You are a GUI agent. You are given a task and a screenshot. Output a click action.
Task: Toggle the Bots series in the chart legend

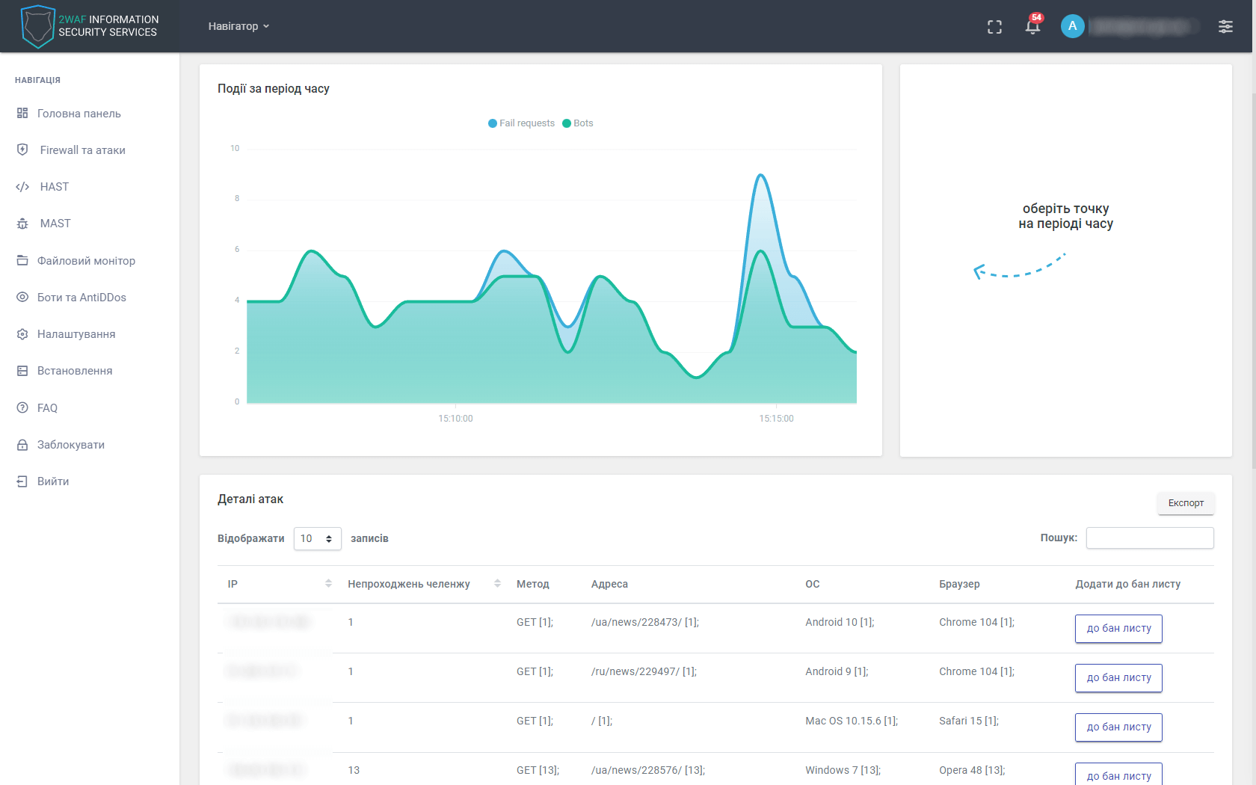coord(578,123)
